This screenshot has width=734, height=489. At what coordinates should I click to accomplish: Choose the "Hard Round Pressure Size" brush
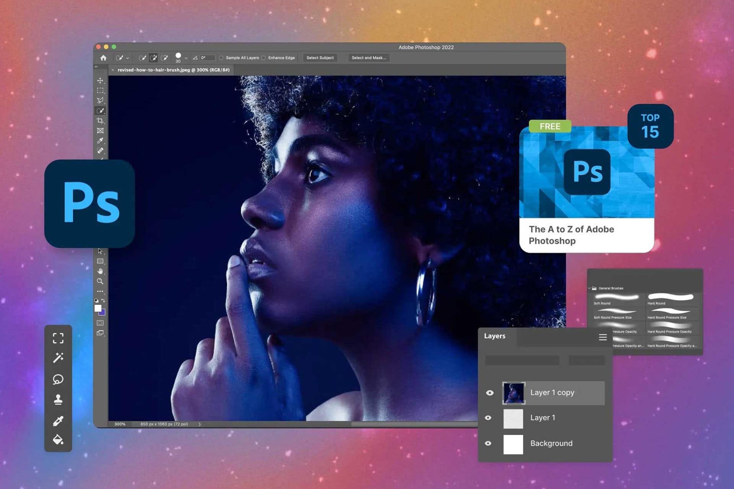pos(672,314)
